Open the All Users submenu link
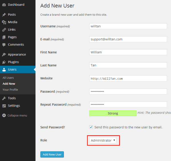This screenshot has height=161, width=171. 8,78
